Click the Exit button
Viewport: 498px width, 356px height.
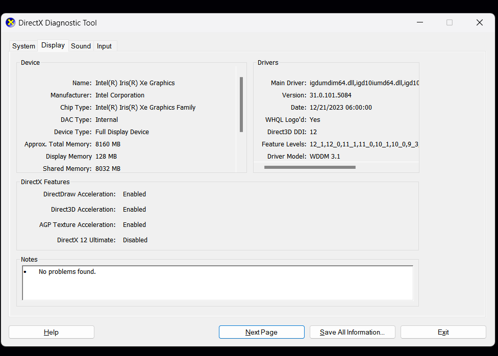point(443,332)
